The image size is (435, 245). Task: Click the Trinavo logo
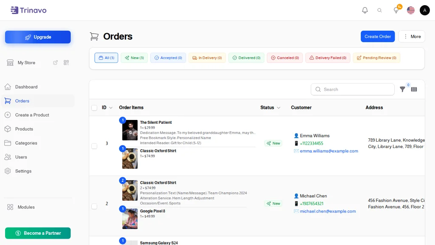pyautogui.click(x=28, y=10)
